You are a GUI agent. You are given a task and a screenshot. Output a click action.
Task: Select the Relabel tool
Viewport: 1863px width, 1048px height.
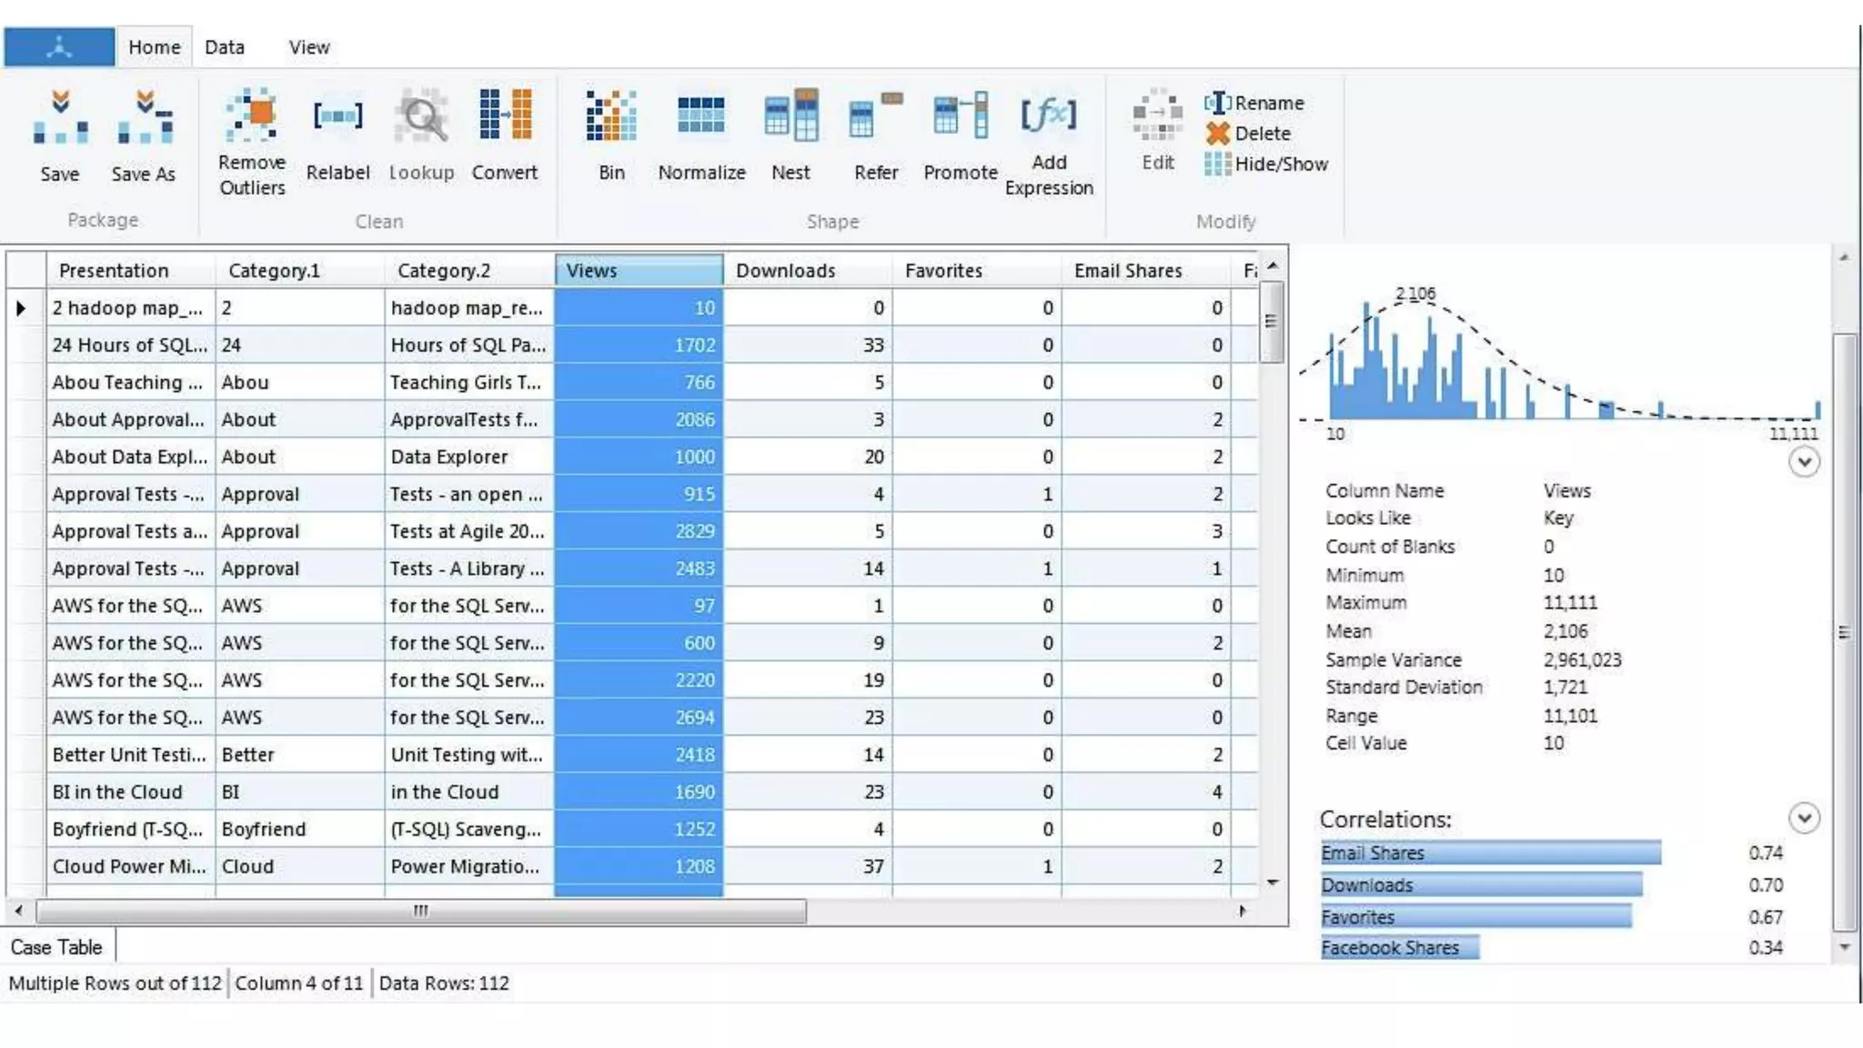coord(337,116)
